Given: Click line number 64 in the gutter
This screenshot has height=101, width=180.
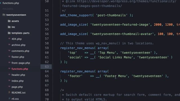Looking at the screenshot, I should coord(47,71).
